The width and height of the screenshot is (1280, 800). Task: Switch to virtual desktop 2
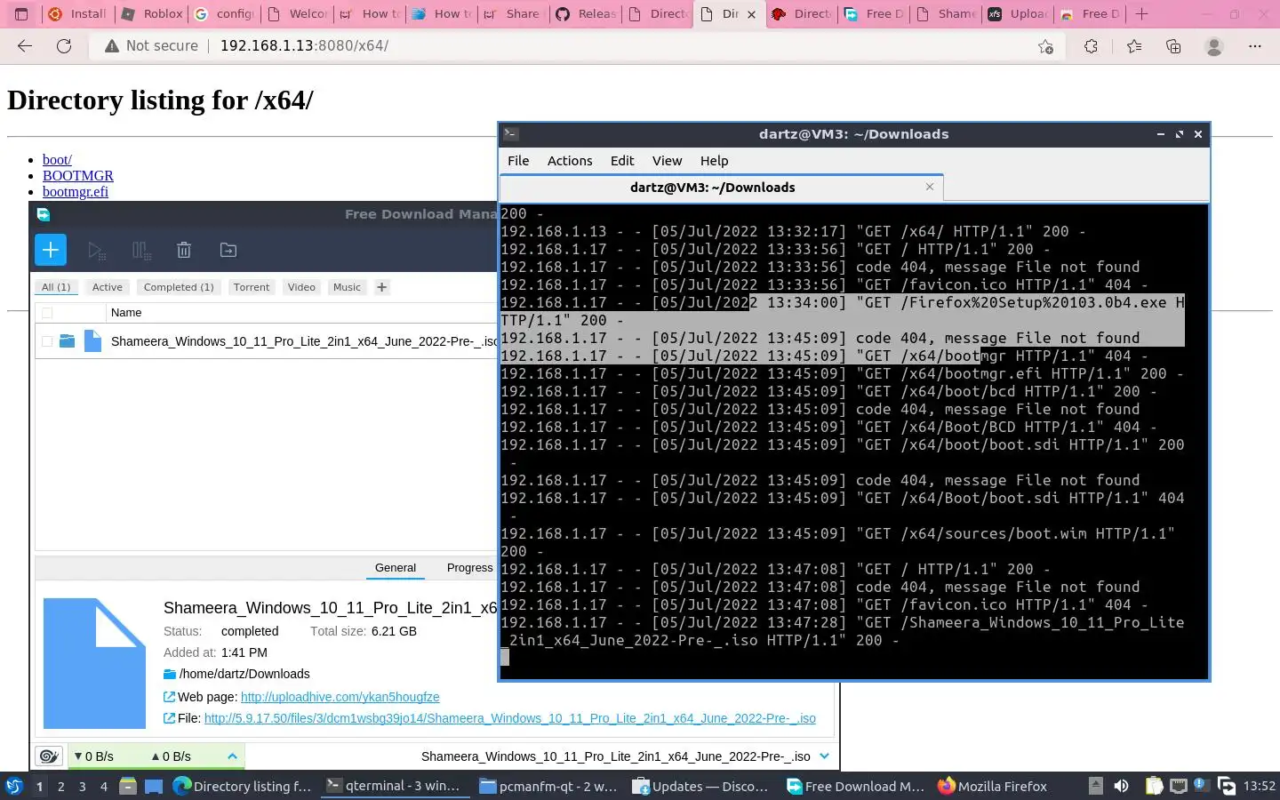point(60,787)
